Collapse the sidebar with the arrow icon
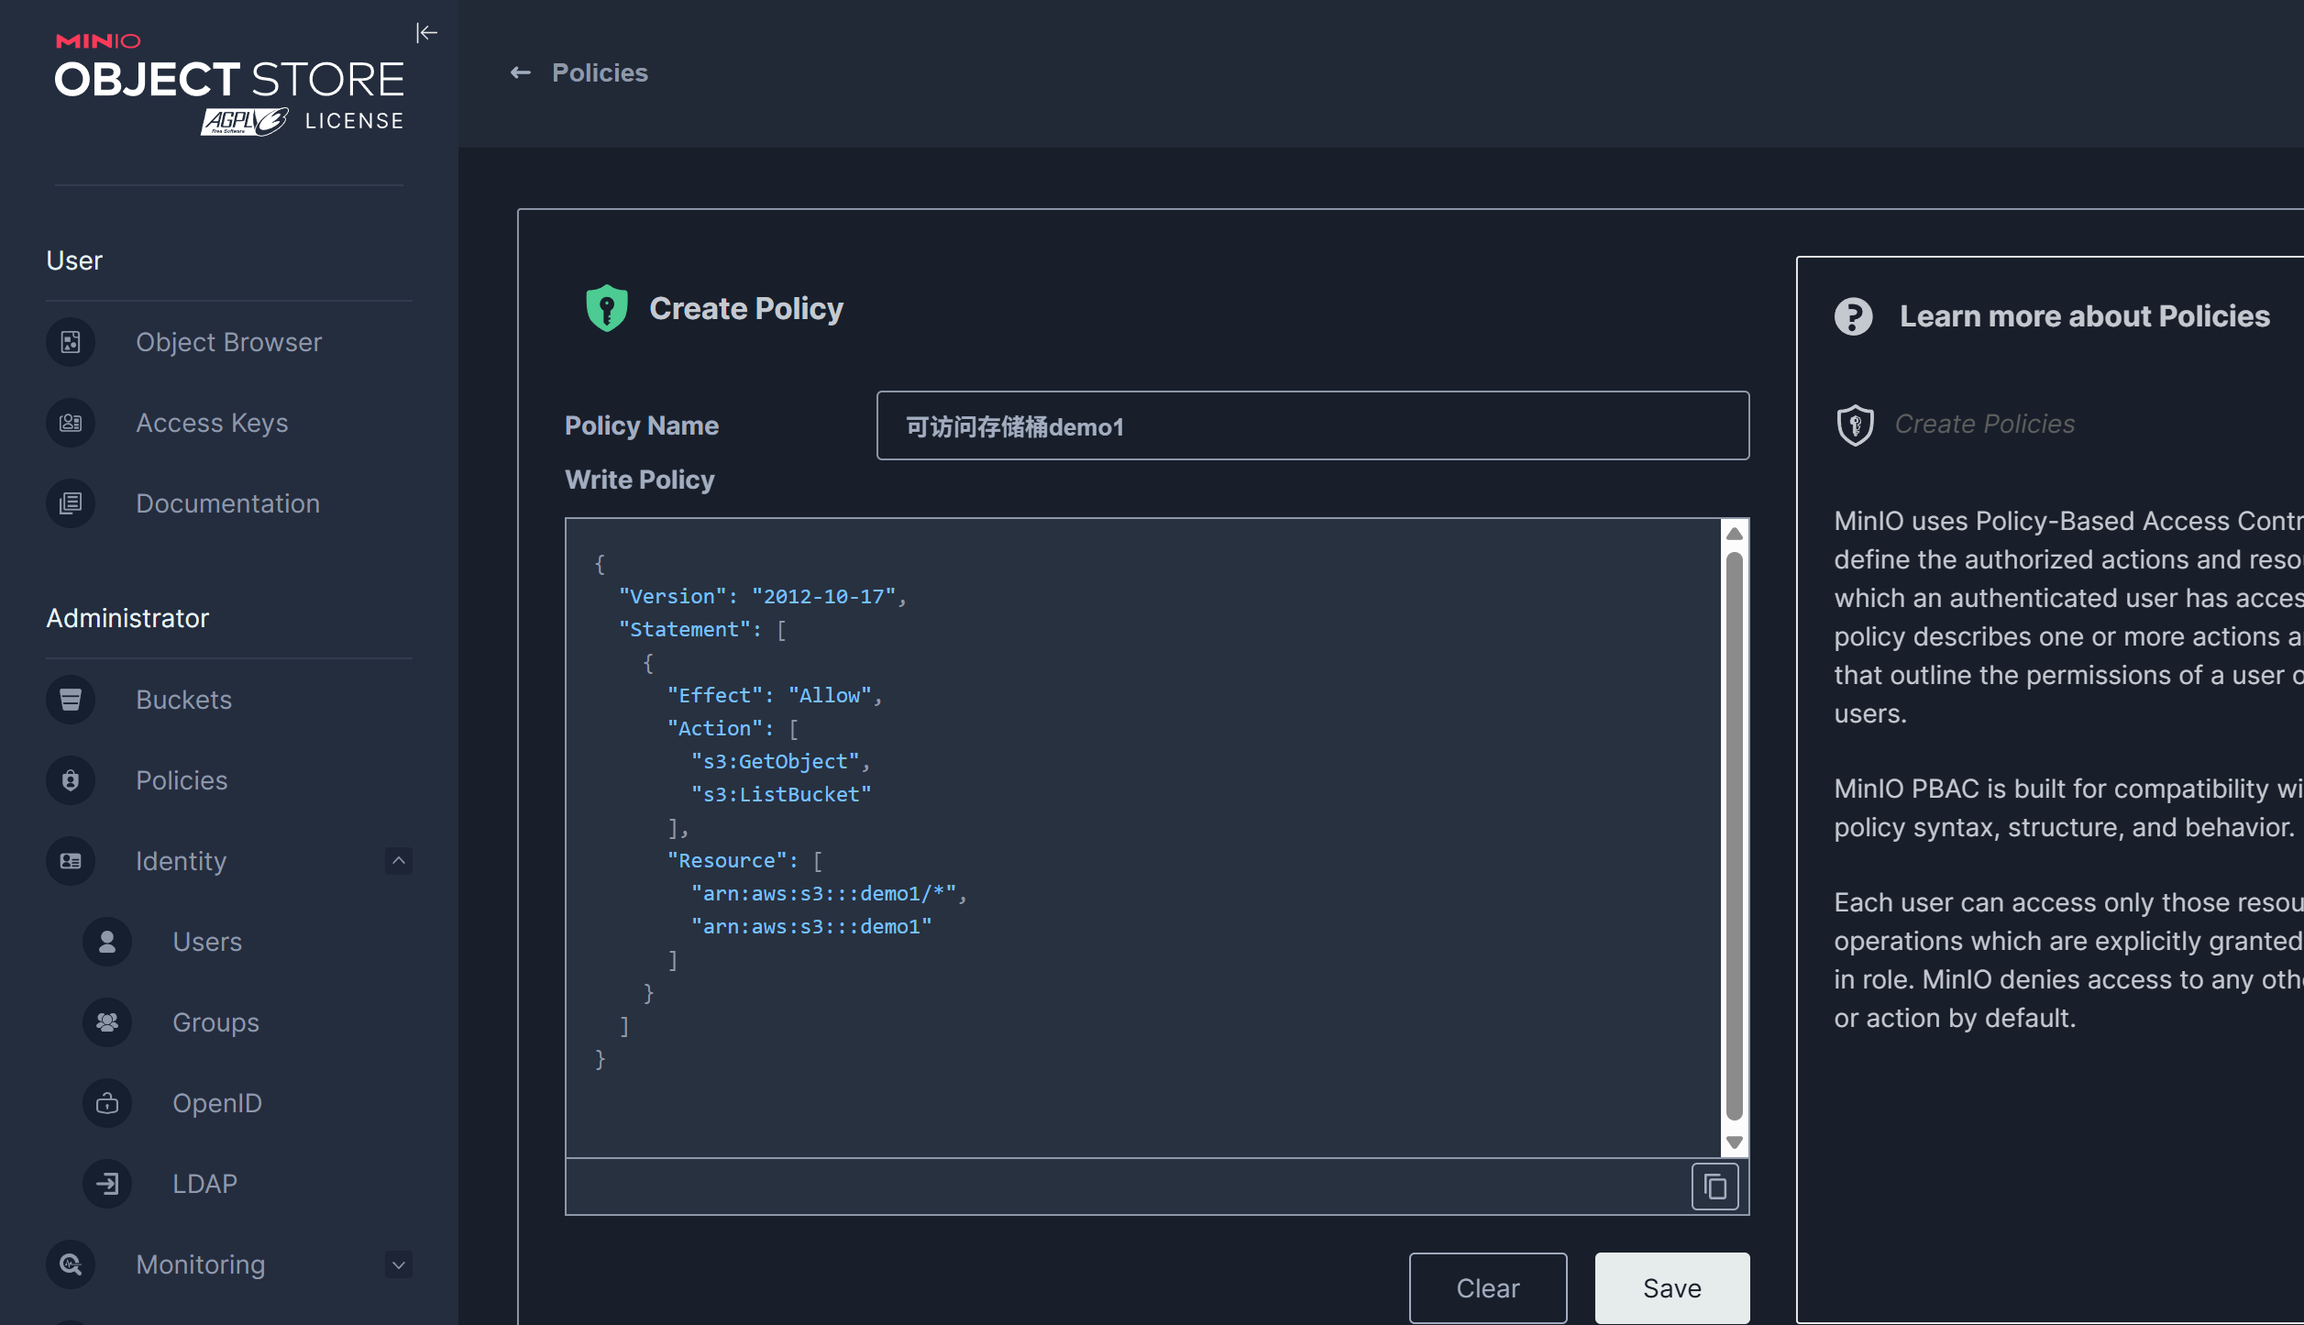 (426, 33)
